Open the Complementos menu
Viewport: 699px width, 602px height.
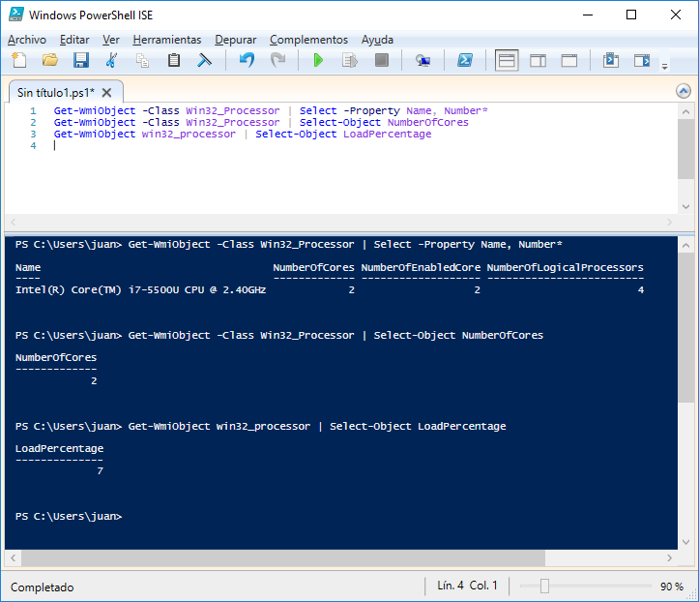pos(308,40)
